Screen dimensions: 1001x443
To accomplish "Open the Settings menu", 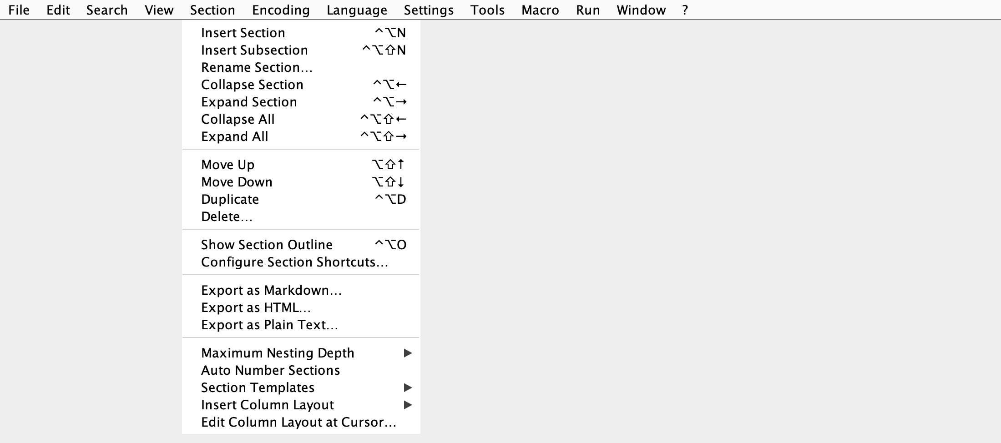I will pyautogui.click(x=429, y=10).
